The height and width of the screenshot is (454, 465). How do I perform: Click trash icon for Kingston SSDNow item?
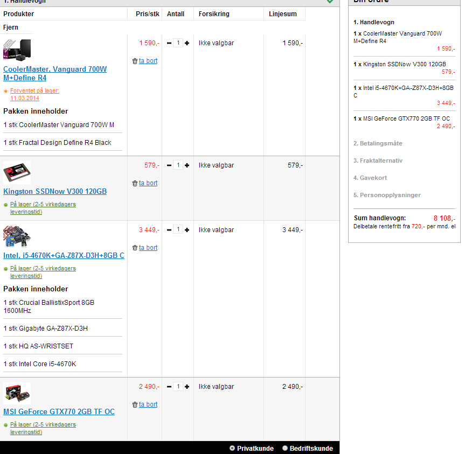(x=135, y=184)
